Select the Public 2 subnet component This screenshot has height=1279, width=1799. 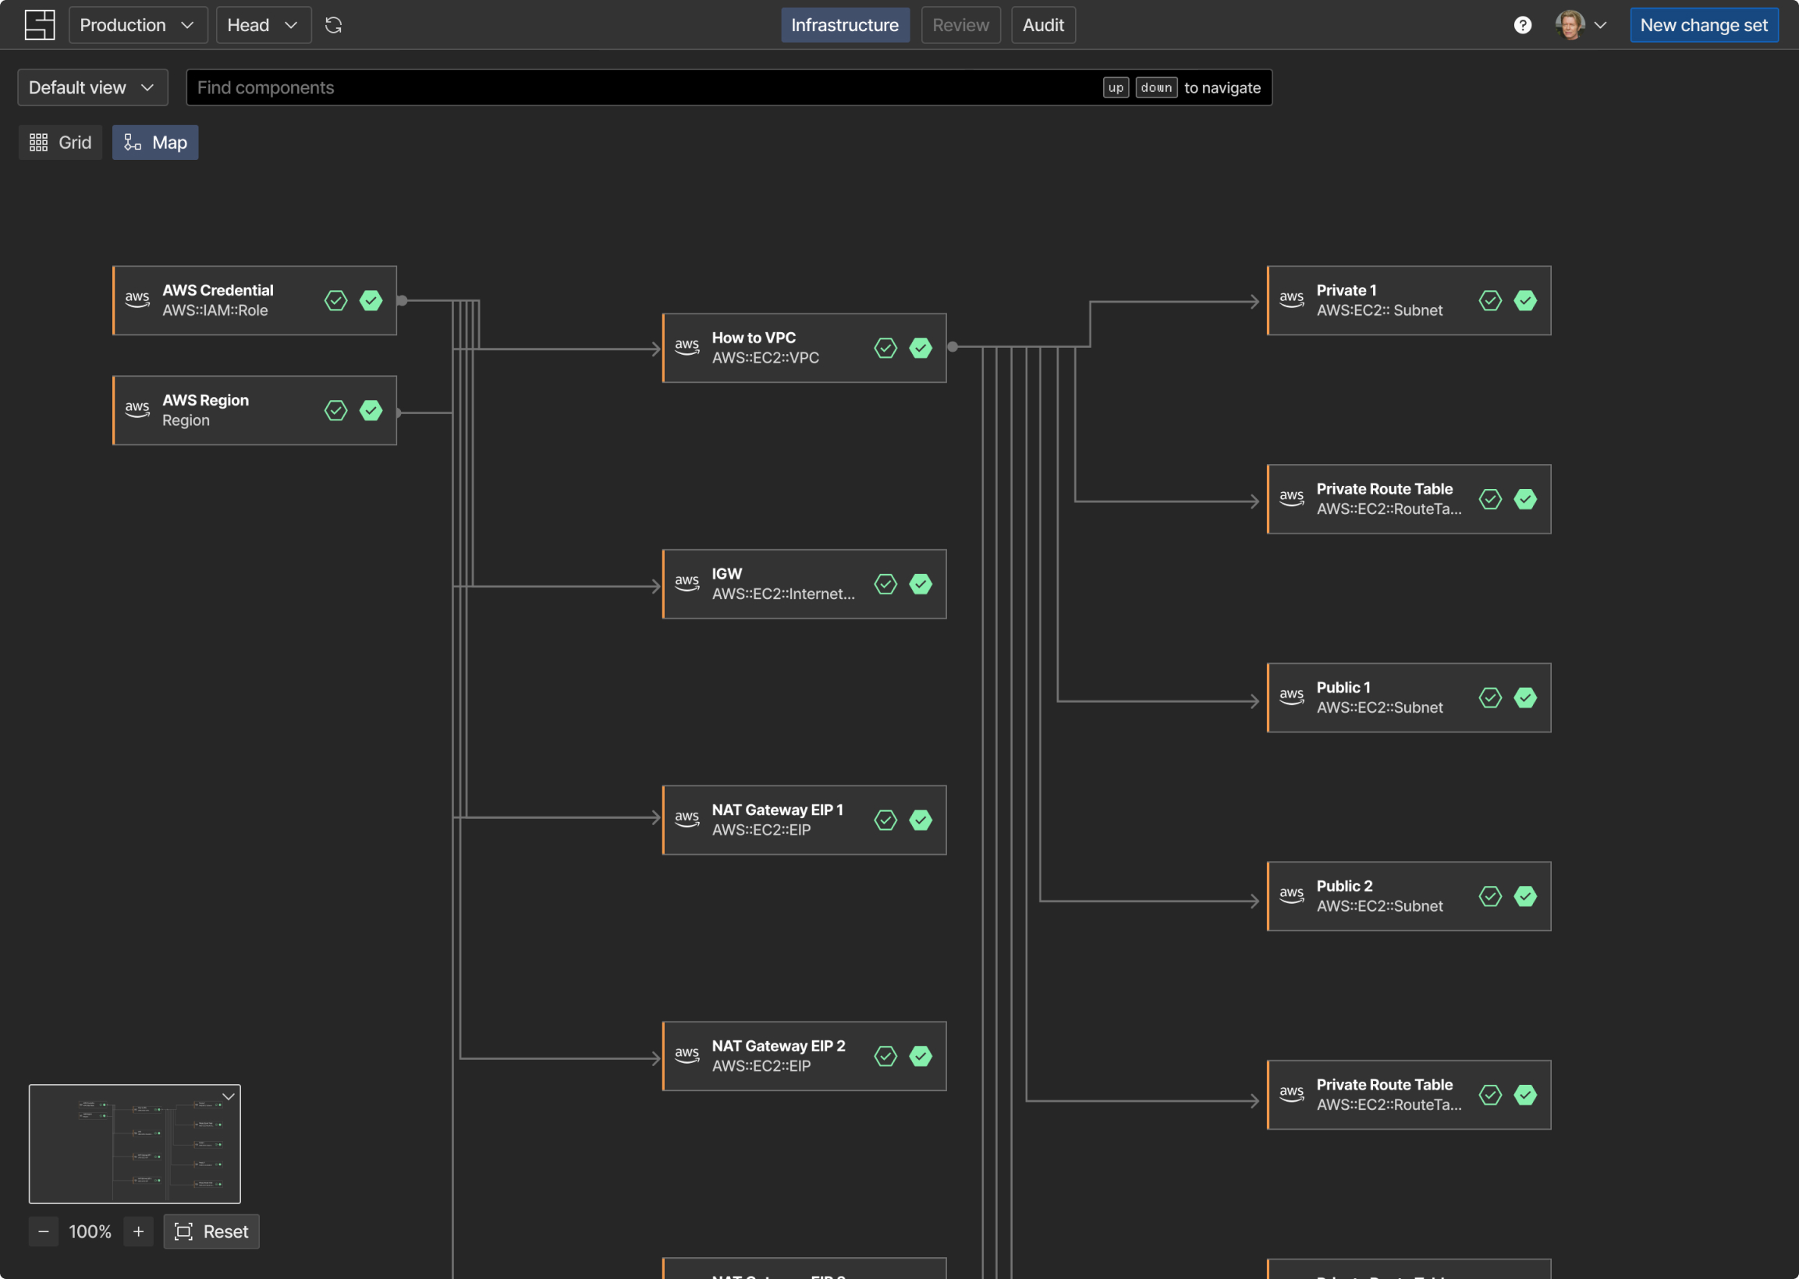coord(1408,896)
